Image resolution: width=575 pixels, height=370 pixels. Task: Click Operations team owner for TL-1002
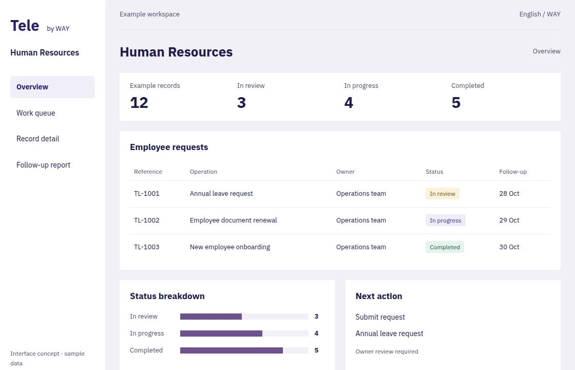[x=361, y=220]
